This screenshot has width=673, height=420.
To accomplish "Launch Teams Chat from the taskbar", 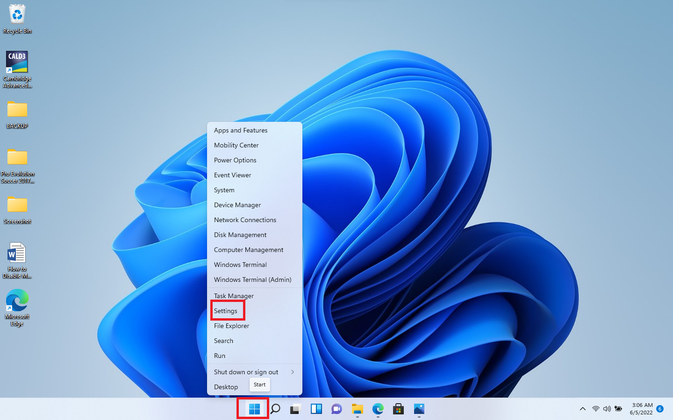I will [x=336, y=409].
